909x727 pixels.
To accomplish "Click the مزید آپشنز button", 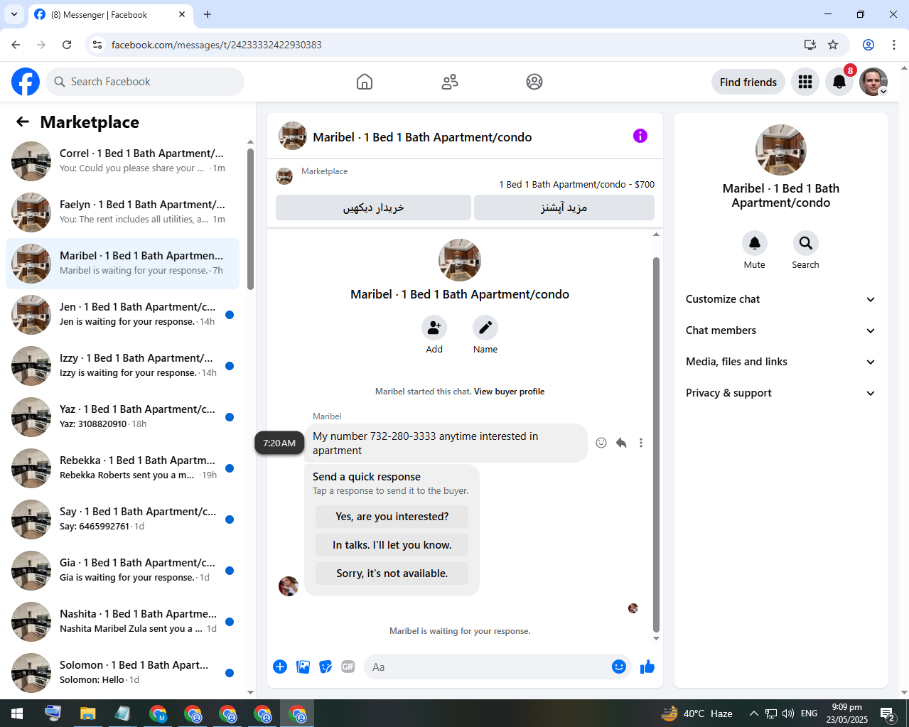I will pos(564,208).
